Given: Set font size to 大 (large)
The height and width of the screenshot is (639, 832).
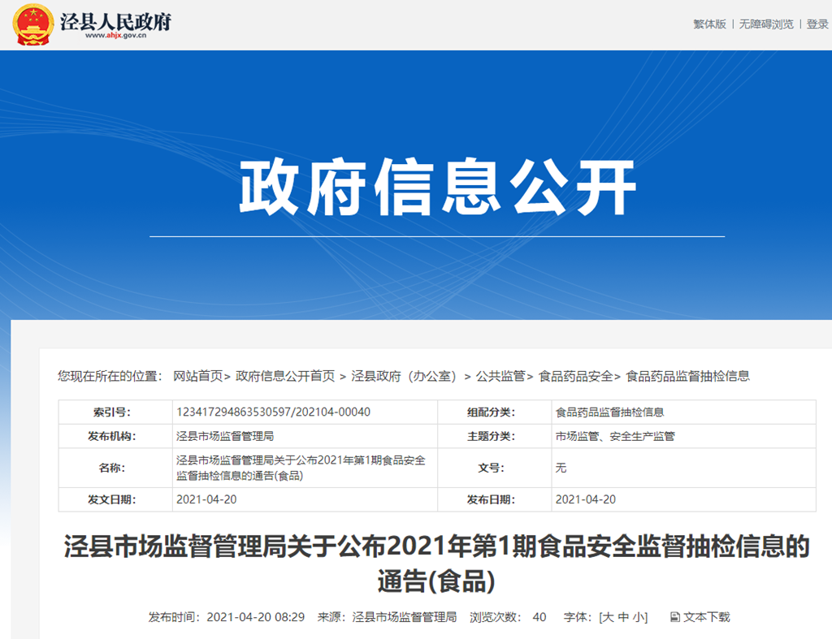Looking at the screenshot, I should [x=606, y=617].
